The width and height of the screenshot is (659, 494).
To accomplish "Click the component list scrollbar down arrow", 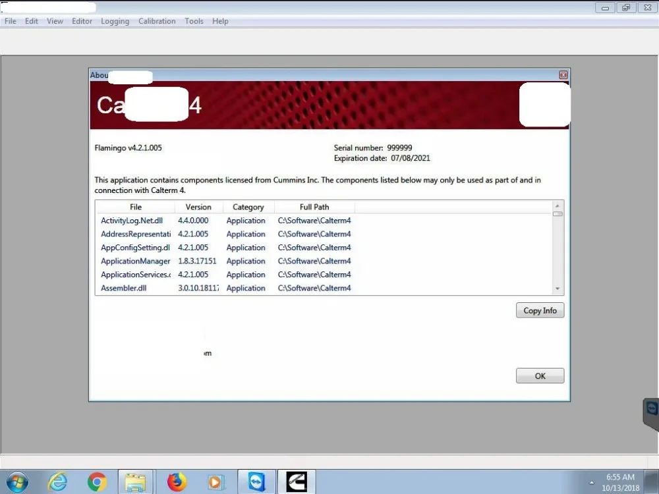I will (x=557, y=288).
